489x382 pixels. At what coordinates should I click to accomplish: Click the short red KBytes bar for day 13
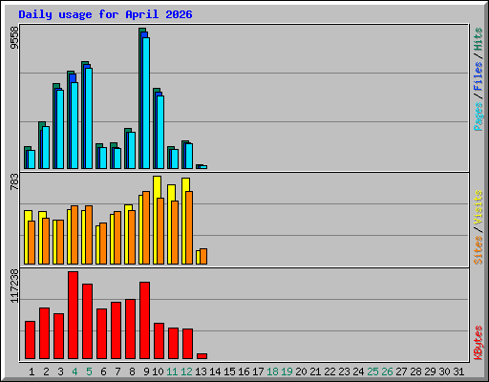202,356
